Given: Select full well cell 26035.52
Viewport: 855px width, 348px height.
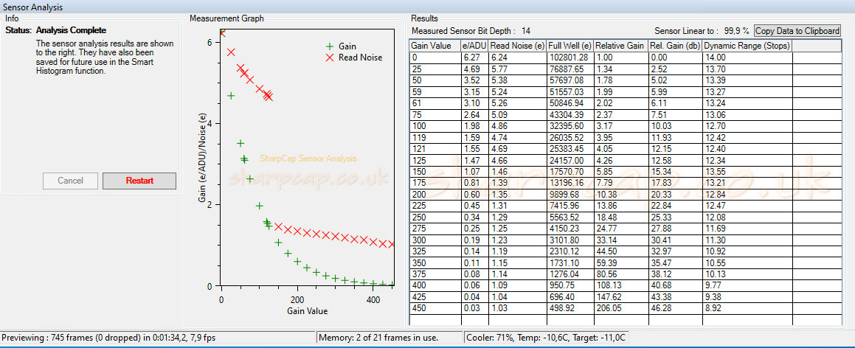Looking at the screenshot, I should point(570,137).
